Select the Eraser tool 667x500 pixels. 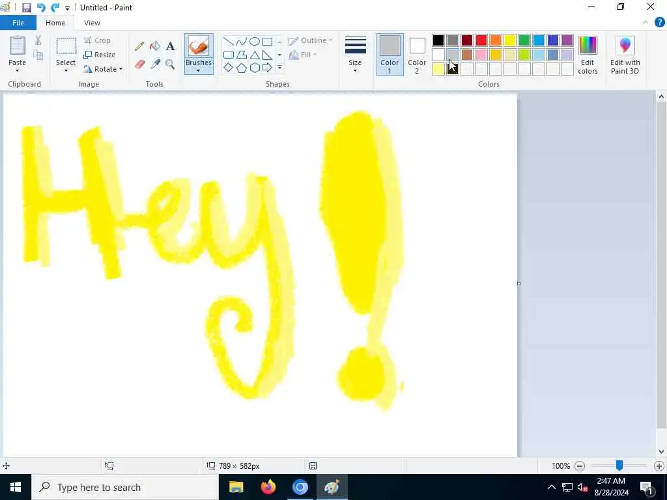tap(139, 64)
